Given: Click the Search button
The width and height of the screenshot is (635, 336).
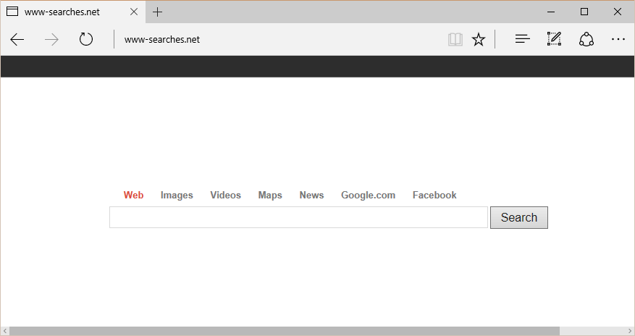Looking at the screenshot, I should pyautogui.click(x=518, y=217).
